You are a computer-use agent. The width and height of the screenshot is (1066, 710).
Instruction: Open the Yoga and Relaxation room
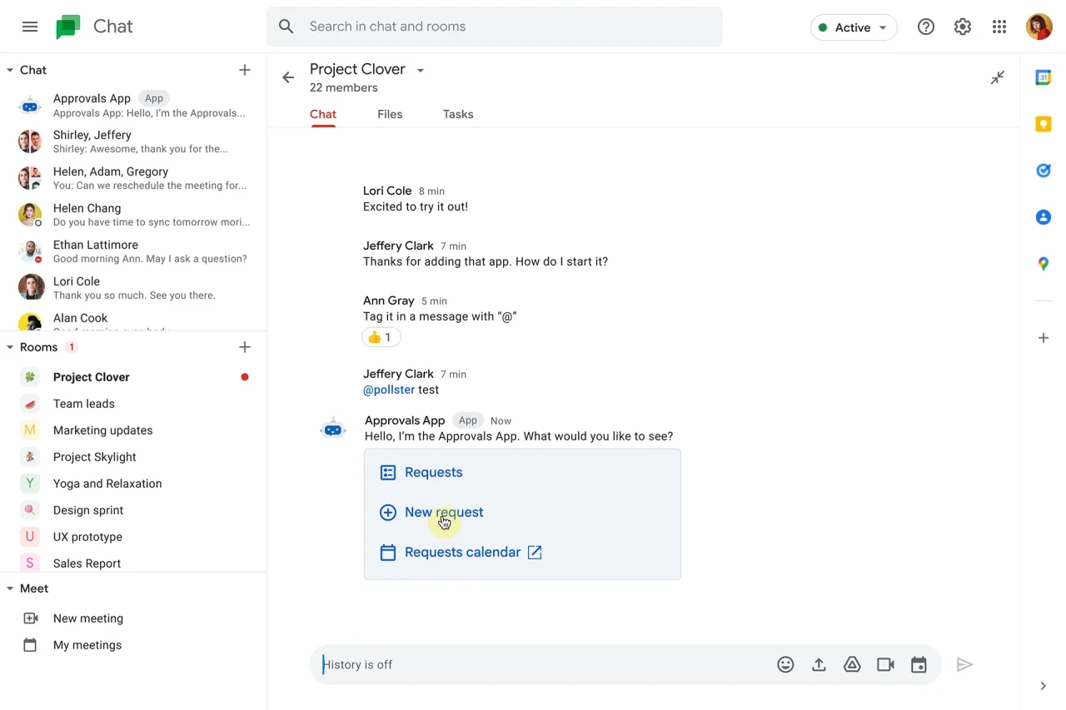133,484
